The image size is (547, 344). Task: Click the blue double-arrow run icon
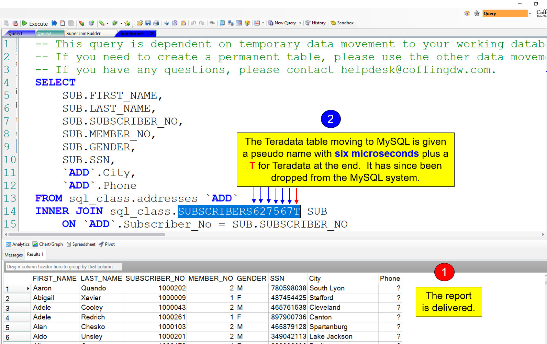54,23
